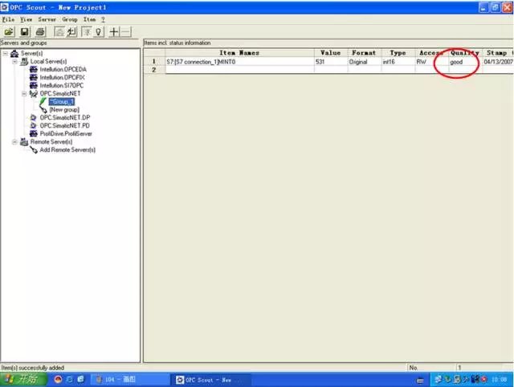Viewport: 514px width, 387px height.
Task: Click the Quality cell showing good
Action: tap(457, 62)
